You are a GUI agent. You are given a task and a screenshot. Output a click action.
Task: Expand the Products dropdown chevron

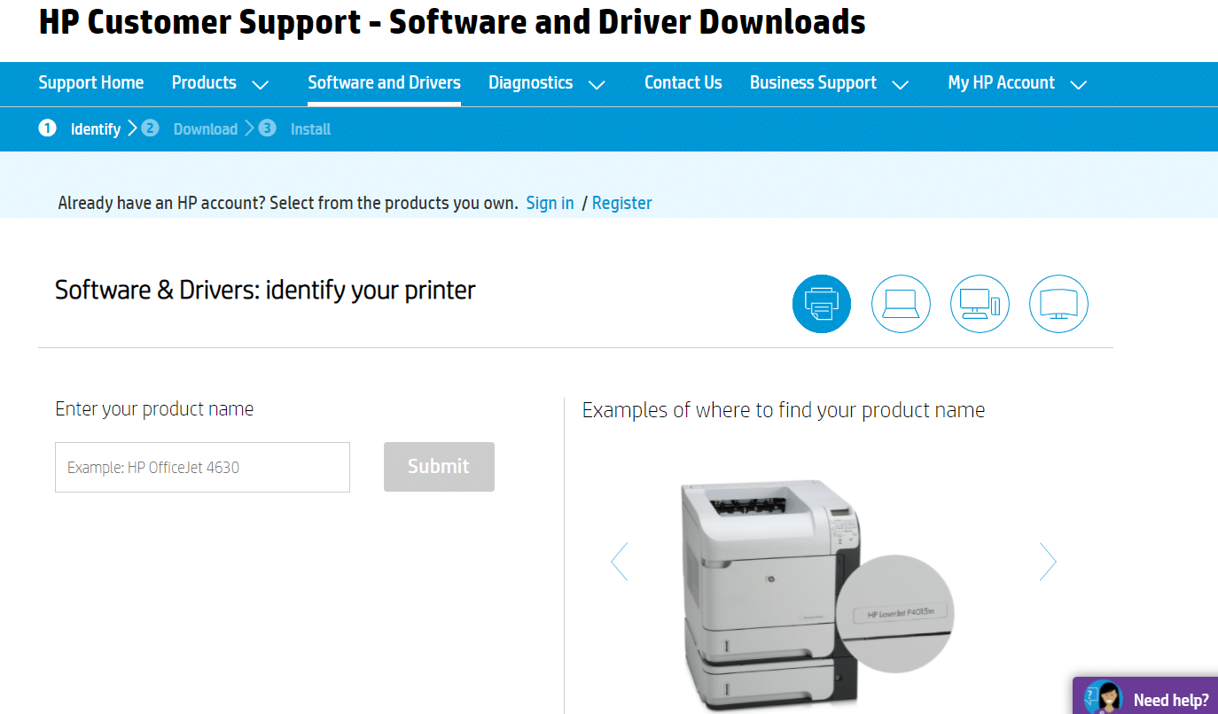pos(260,85)
